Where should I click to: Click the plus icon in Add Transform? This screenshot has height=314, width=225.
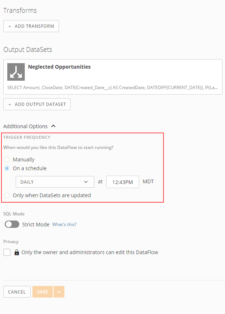click(9, 26)
